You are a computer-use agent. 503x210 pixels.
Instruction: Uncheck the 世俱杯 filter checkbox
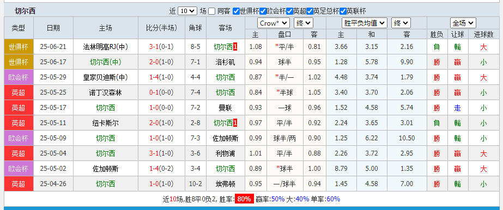[236, 11]
